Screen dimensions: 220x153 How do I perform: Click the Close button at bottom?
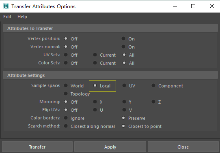click(183, 147)
